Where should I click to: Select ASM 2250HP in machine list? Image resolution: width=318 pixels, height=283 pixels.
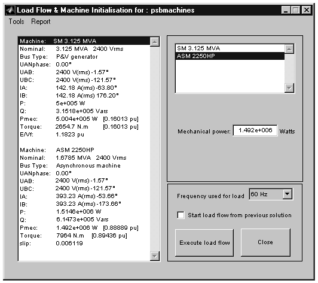(230, 56)
